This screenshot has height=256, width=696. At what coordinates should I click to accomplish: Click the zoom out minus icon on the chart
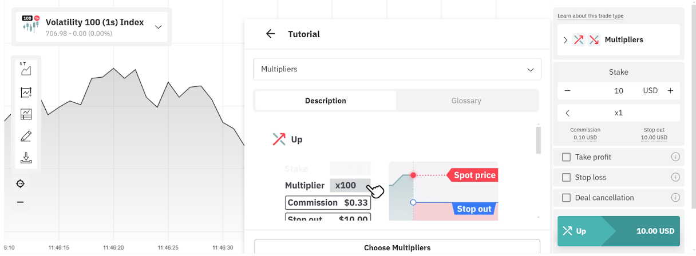21,202
